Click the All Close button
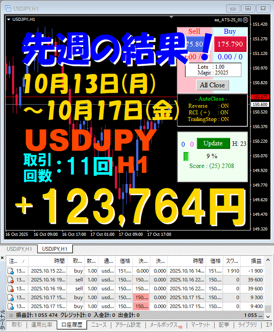Image resolution: width=274 pixels, height=332 pixels. 212,85
